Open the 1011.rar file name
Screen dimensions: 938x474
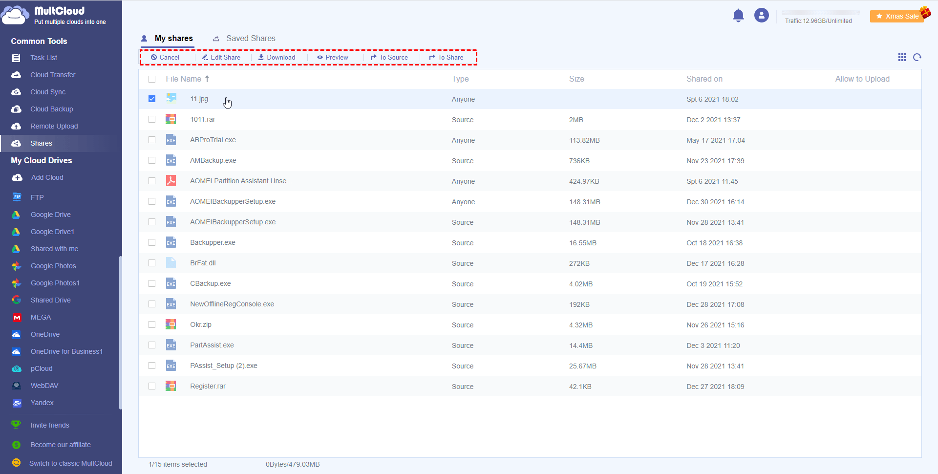(203, 119)
